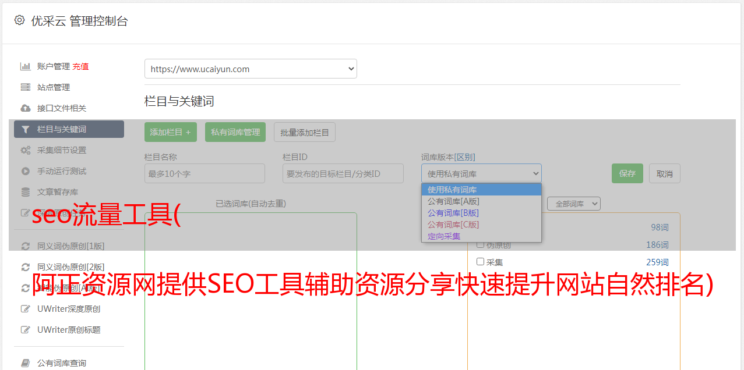Click the 98词 count
Viewport: 744px width, 370px height.
(660, 227)
